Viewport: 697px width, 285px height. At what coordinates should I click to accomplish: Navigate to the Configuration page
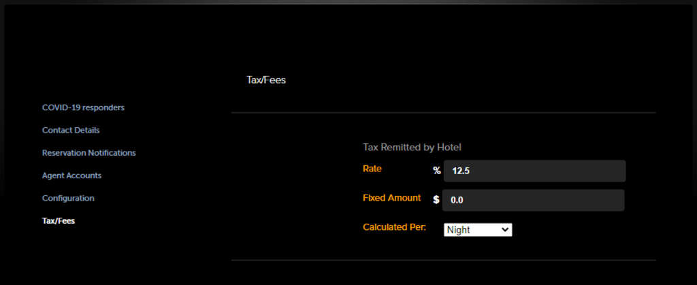(68, 199)
